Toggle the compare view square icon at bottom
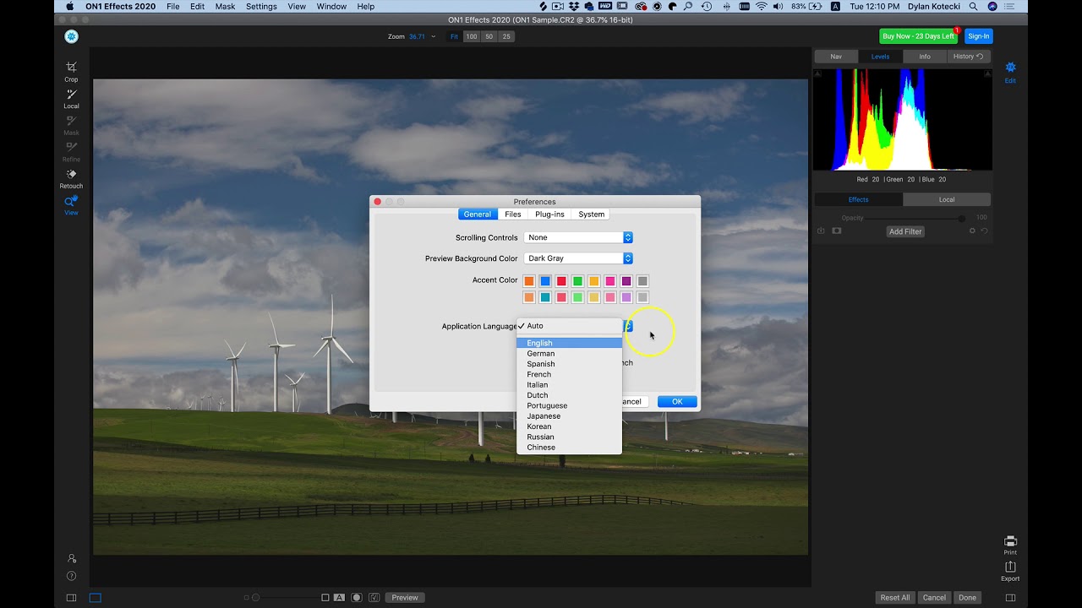 (95, 597)
